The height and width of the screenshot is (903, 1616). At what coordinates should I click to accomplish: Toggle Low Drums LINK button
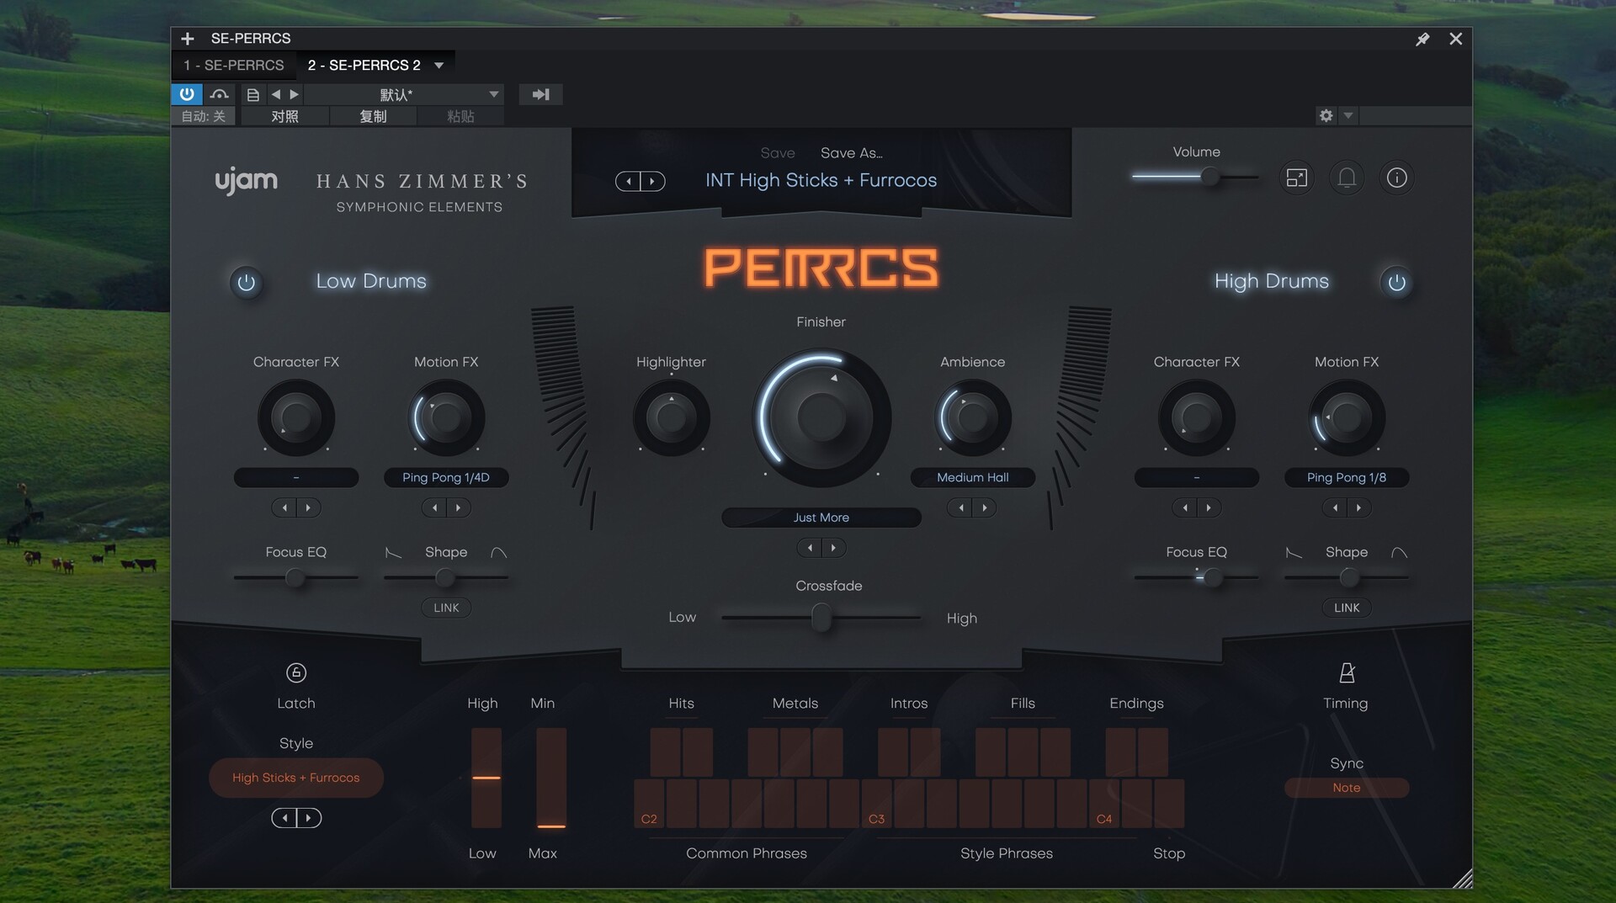(446, 608)
